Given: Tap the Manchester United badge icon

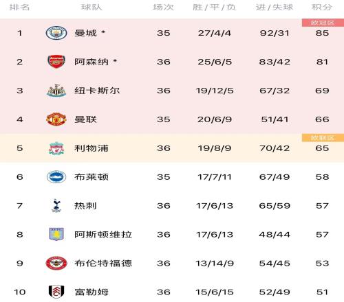Looking at the screenshot, I should coord(56,119).
